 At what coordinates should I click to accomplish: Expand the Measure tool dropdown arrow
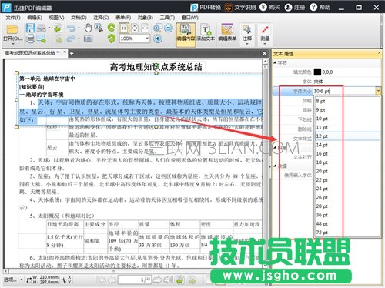pos(265,44)
